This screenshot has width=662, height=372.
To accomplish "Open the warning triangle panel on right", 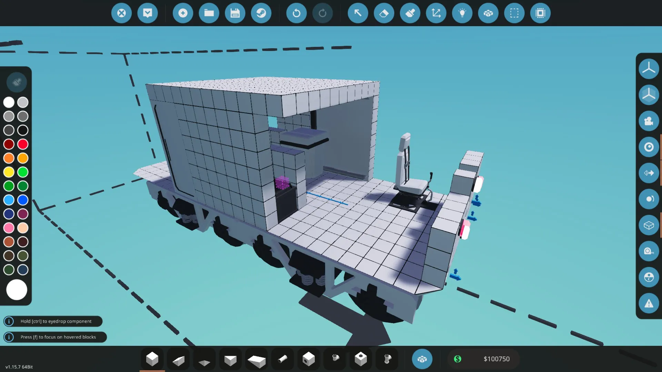I will click(649, 303).
